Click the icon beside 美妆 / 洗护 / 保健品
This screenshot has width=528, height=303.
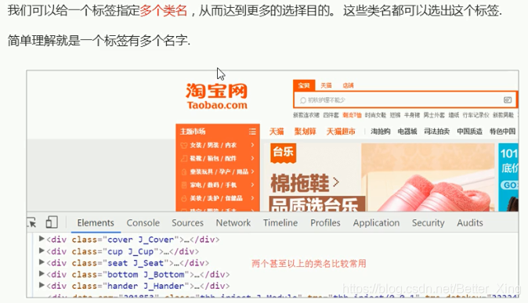[x=184, y=198]
